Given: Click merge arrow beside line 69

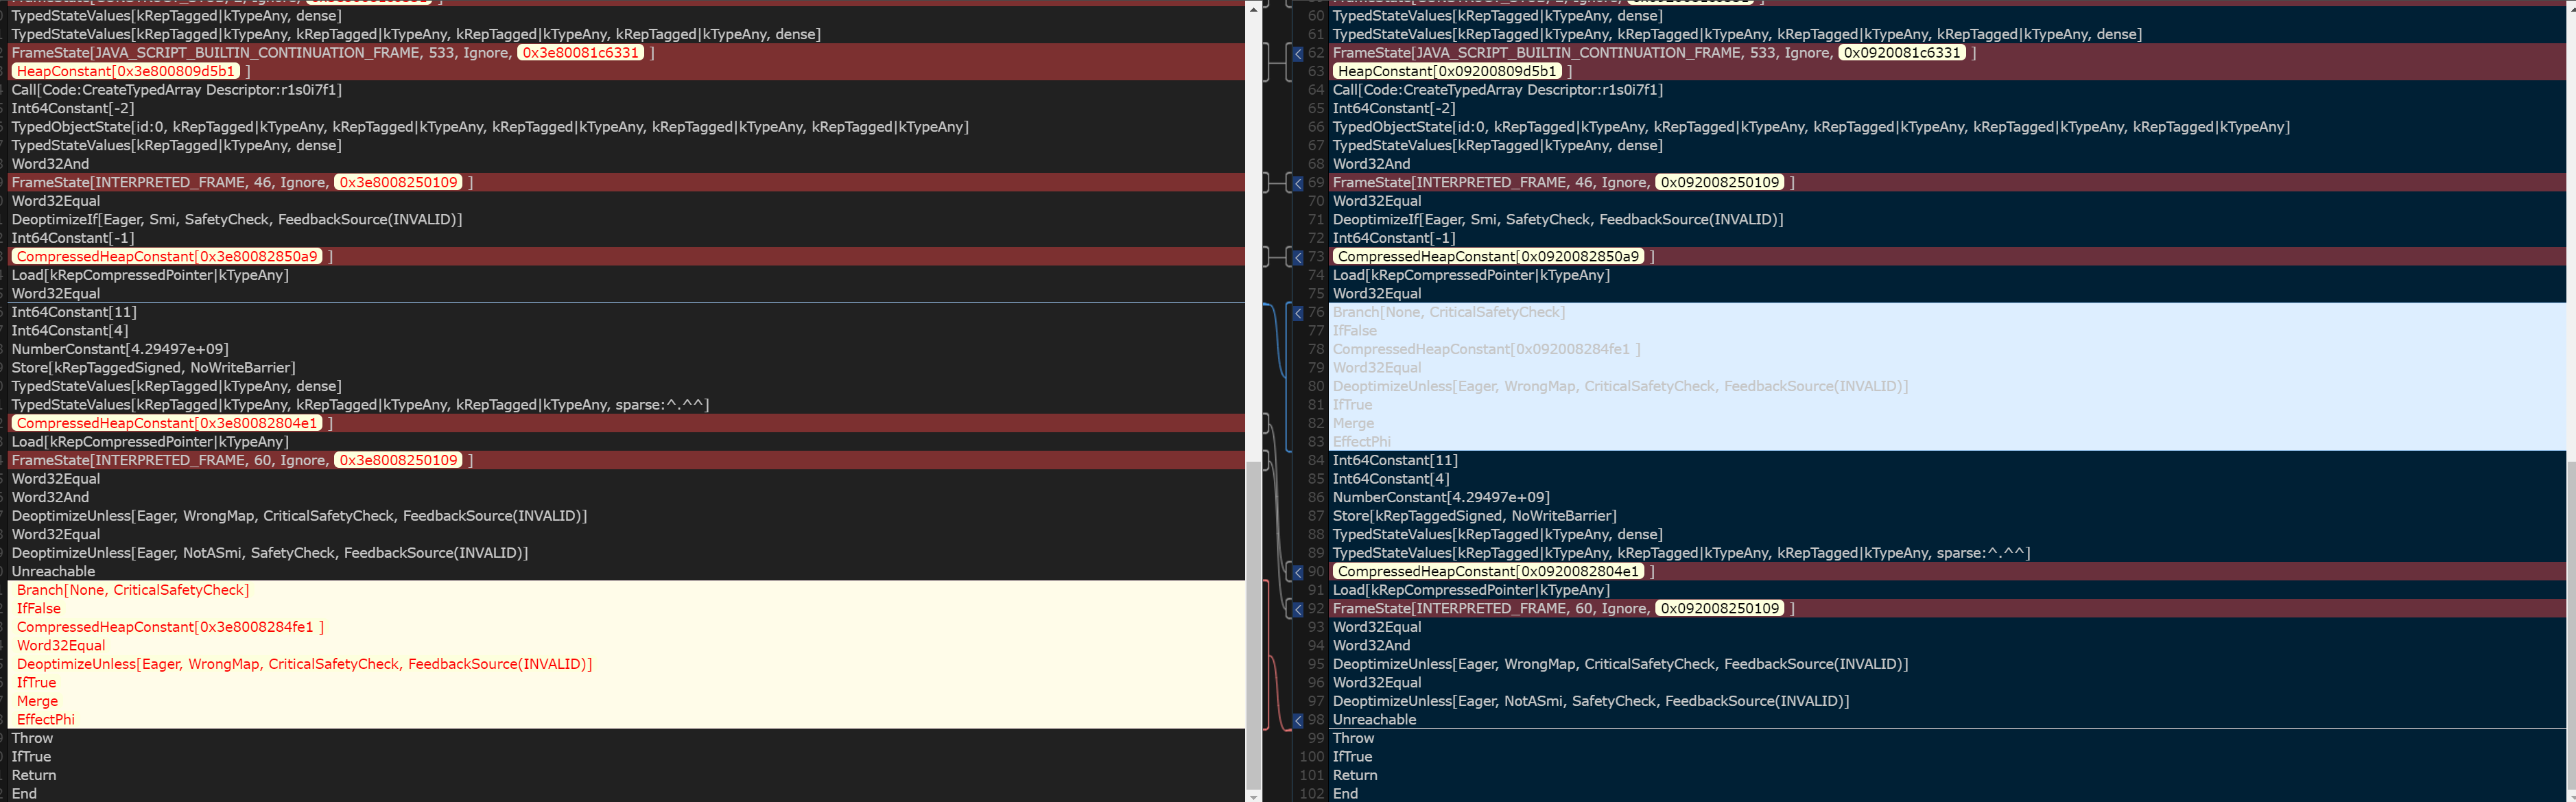Looking at the screenshot, I should click(x=1298, y=183).
